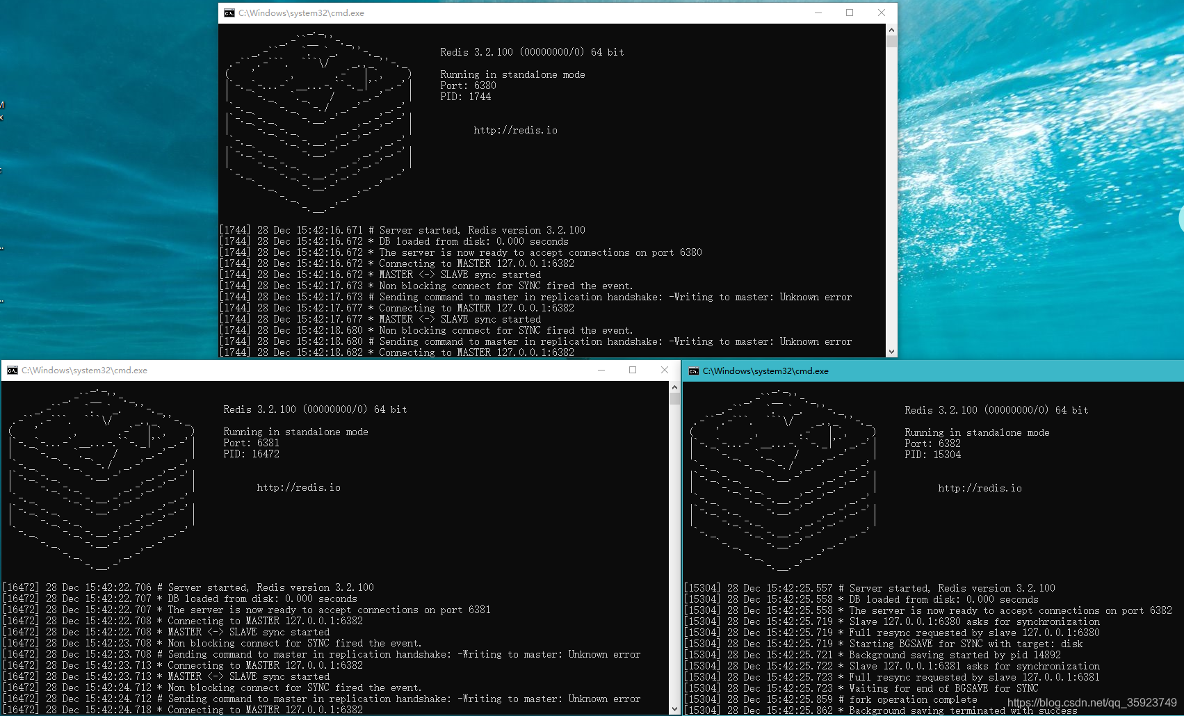
Task: Click scroll-up arrow in port 6381 window
Action: (x=674, y=387)
